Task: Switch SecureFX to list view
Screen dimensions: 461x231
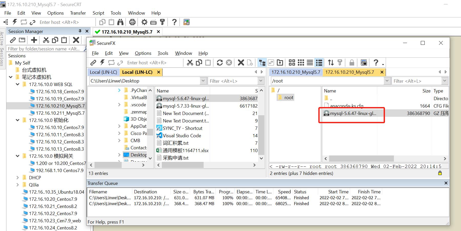Action: click(310, 62)
